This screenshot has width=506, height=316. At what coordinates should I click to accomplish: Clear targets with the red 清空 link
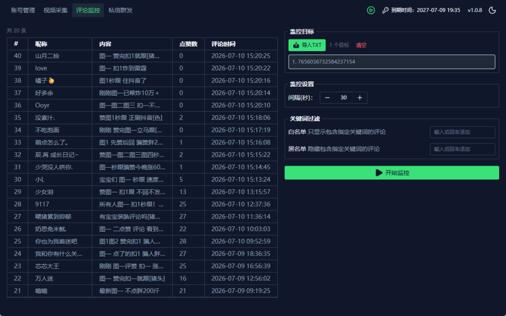pos(361,45)
